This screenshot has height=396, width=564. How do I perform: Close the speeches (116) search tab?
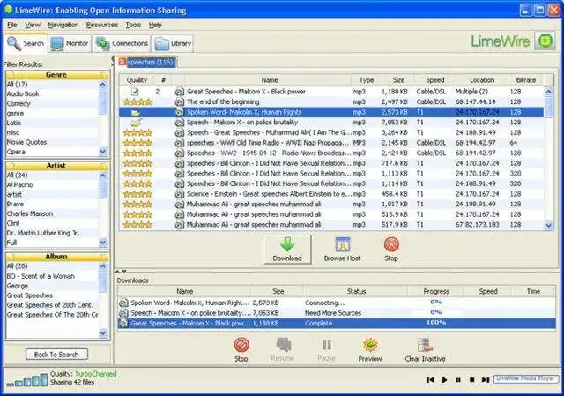[122, 62]
